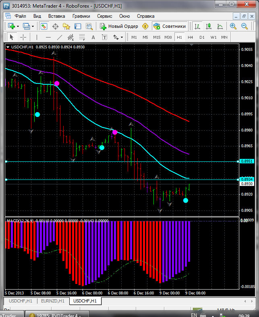The height and width of the screenshot is (317, 259).
Task: Select the H1 timeframe button
Action: click(x=179, y=38)
